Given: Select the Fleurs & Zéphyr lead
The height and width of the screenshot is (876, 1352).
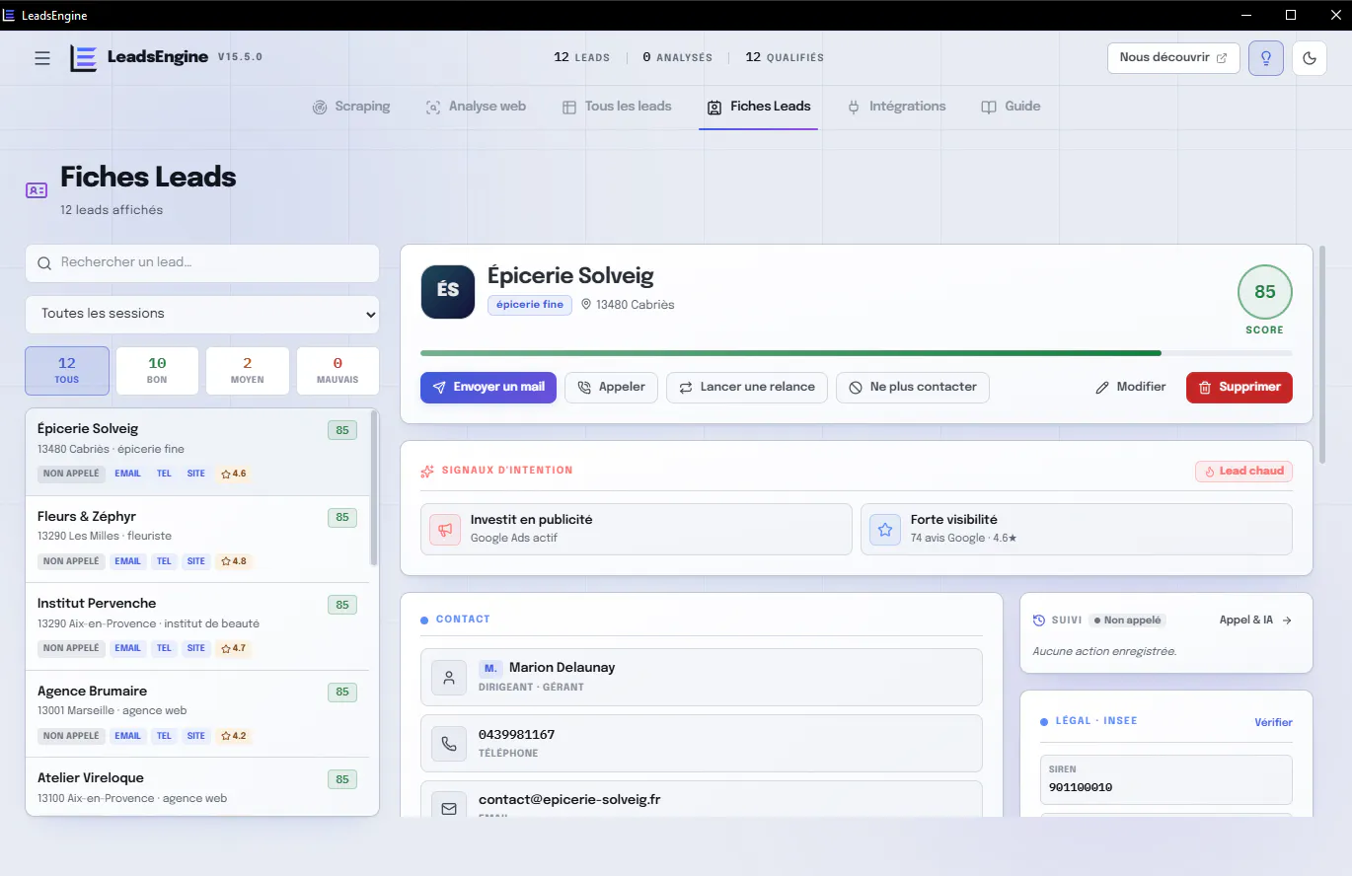Looking at the screenshot, I should [x=197, y=540].
